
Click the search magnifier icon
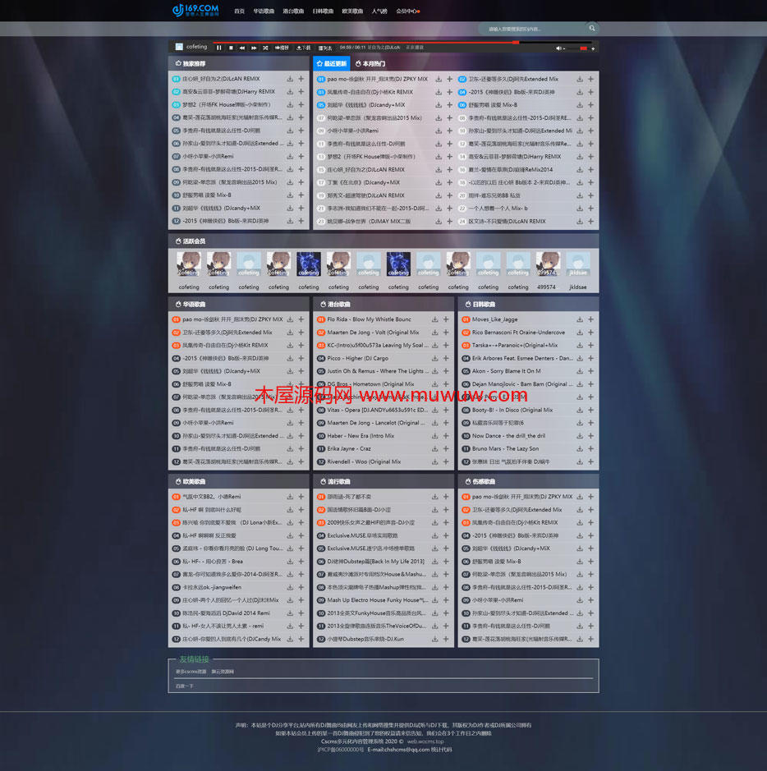click(x=591, y=29)
